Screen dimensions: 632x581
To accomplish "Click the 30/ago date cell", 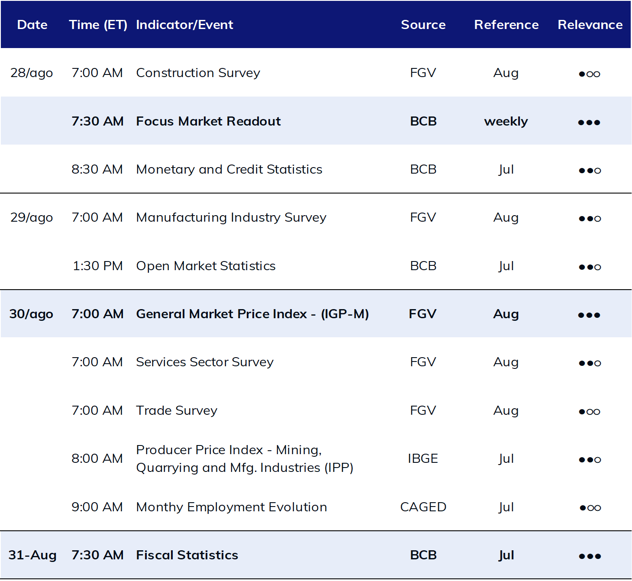I will tap(31, 314).
